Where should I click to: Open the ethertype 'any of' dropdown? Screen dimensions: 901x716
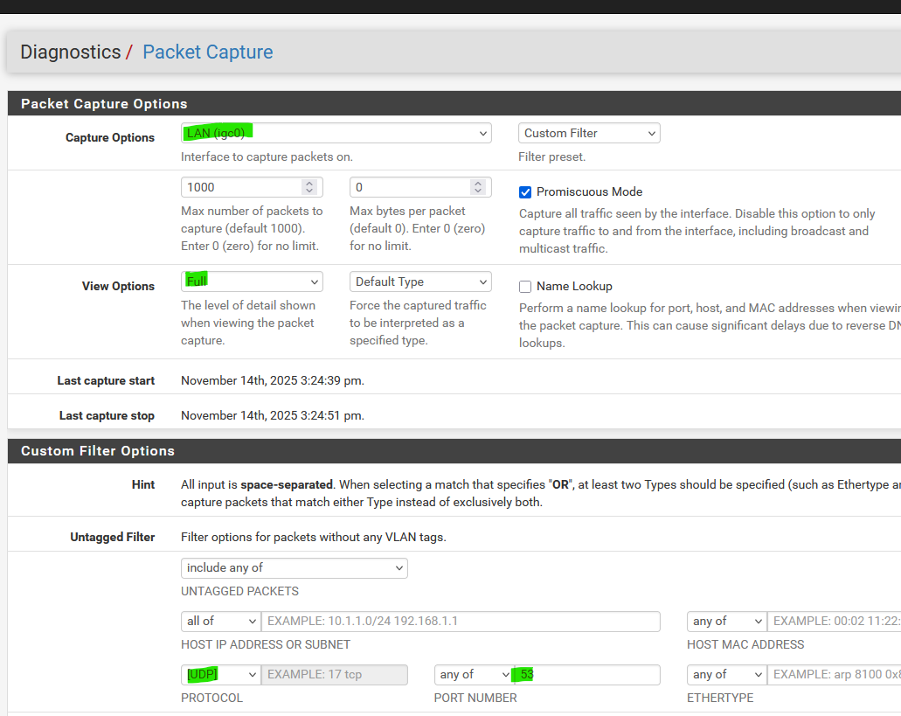tap(726, 675)
